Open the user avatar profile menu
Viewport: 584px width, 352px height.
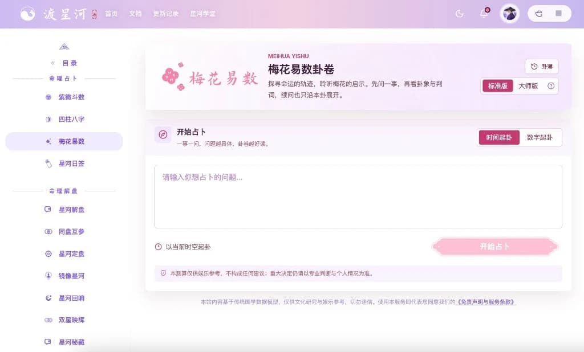[x=509, y=14]
